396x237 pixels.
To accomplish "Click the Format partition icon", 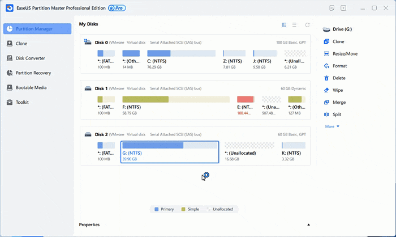I will pyautogui.click(x=326, y=66).
